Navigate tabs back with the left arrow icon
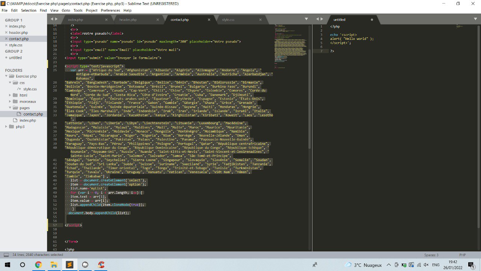Screen dimensions: 481x271 coord(52,19)
